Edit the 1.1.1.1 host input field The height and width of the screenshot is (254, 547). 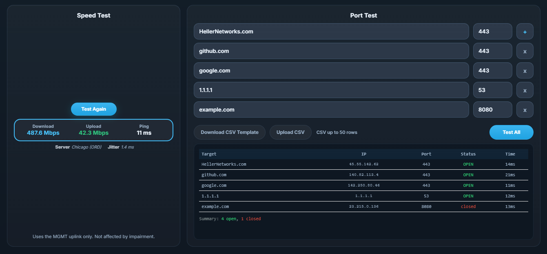(331, 90)
